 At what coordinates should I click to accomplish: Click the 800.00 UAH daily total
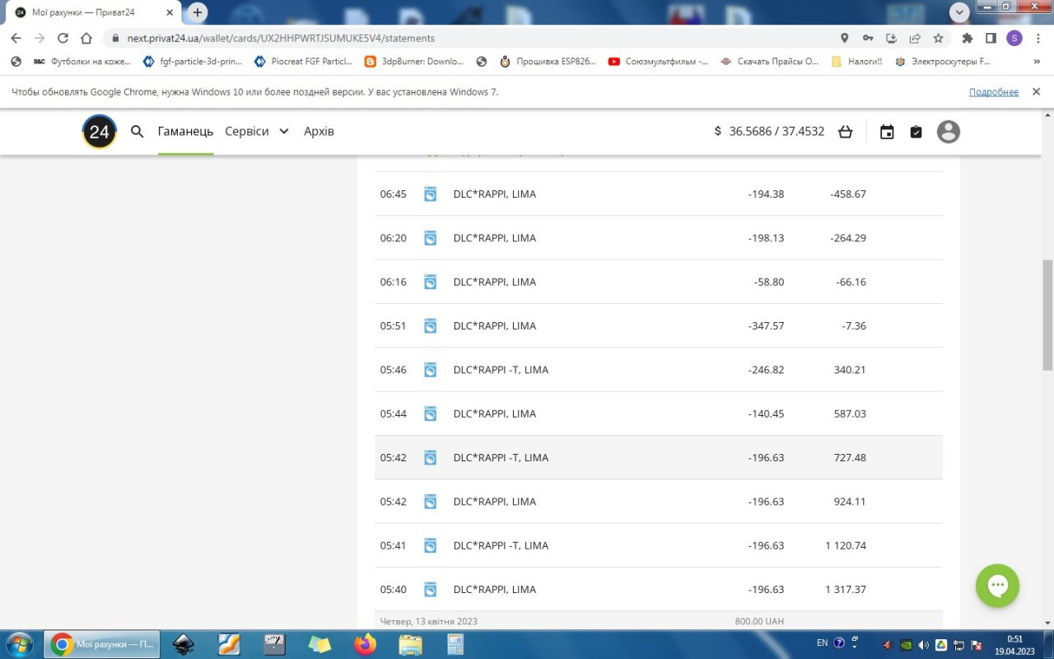pos(759,621)
